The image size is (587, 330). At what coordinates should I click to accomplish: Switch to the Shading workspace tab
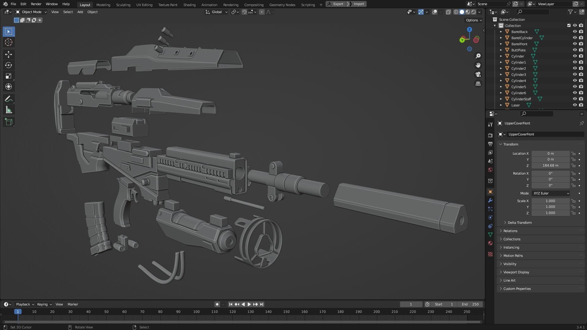click(x=189, y=5)
